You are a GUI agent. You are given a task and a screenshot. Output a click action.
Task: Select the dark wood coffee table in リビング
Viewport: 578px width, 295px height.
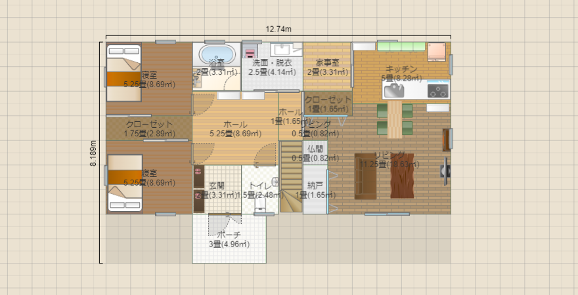pos(402,176)
